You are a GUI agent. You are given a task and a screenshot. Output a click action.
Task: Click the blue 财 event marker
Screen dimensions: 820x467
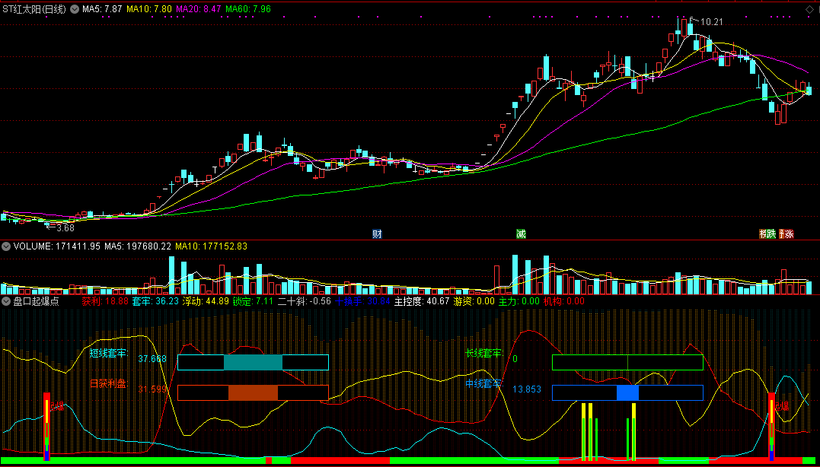coord(377,234)
